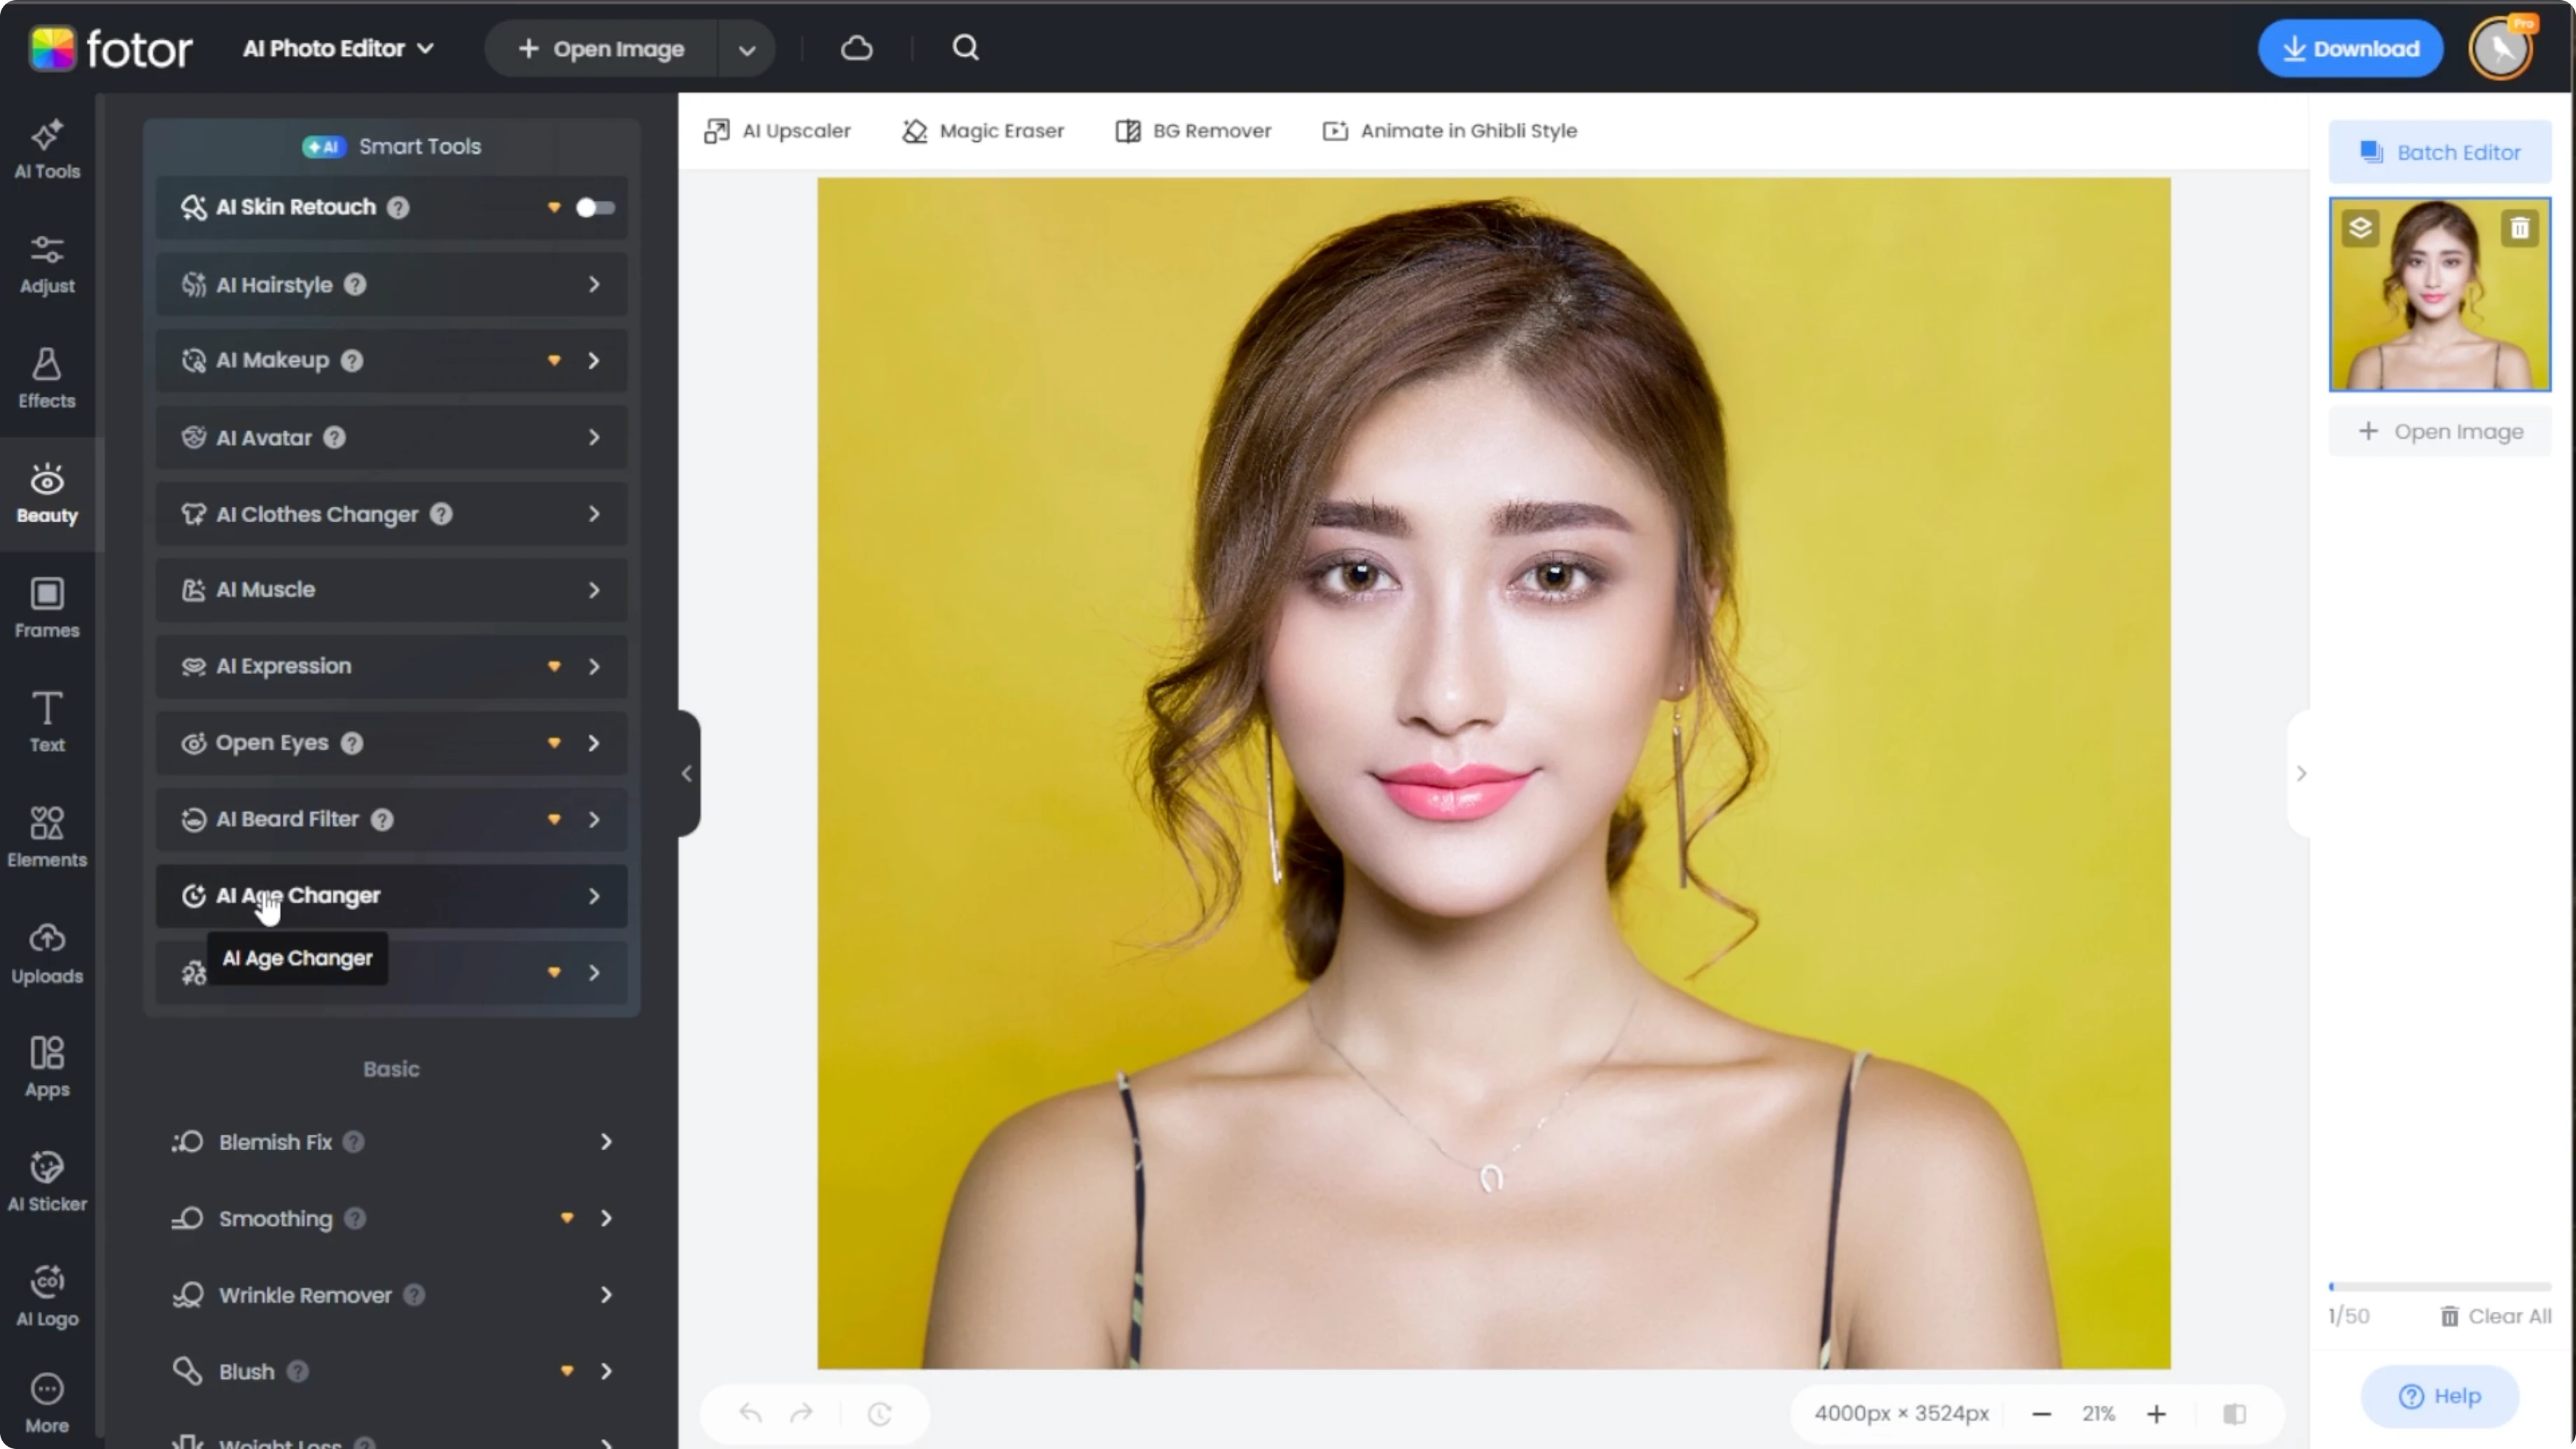Toggle the AI Skin Retouch switch
Viewport: 2576px width, 1449px height.
click(595, 207)
